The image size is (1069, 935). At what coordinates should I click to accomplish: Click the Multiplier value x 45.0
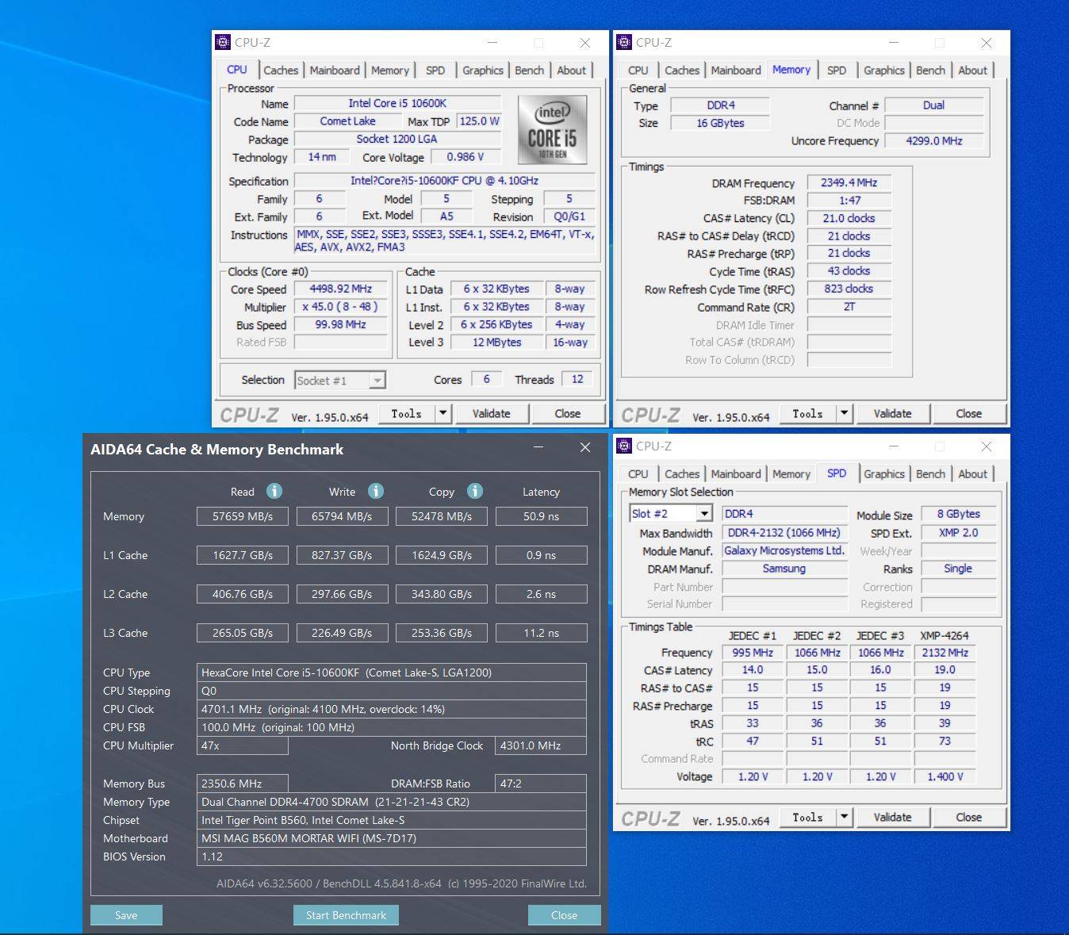341,307
